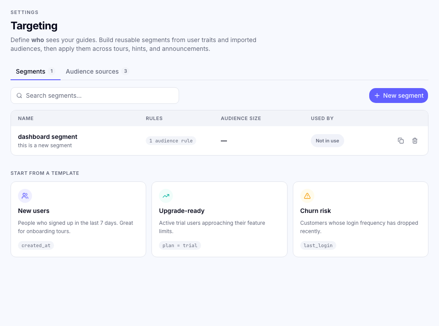Screen dimensions: 439x326
Task: Click the New users people icon
Action: point(25,196)
